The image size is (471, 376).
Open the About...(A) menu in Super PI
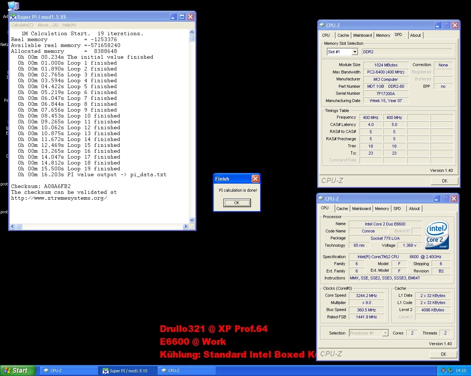point(48,25)
